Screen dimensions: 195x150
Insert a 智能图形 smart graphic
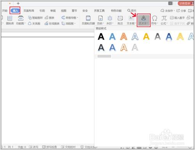point(35,18)
